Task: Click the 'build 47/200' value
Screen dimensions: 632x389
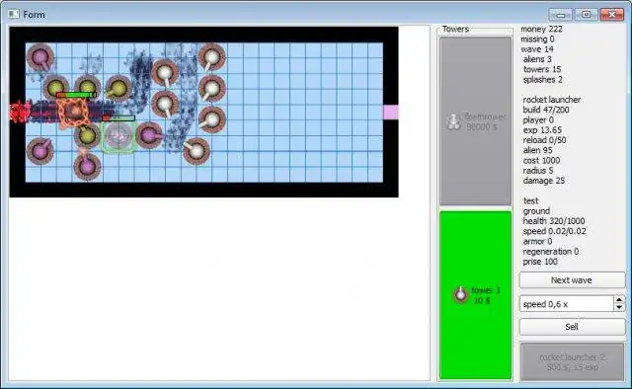Action: coord(546,110)
